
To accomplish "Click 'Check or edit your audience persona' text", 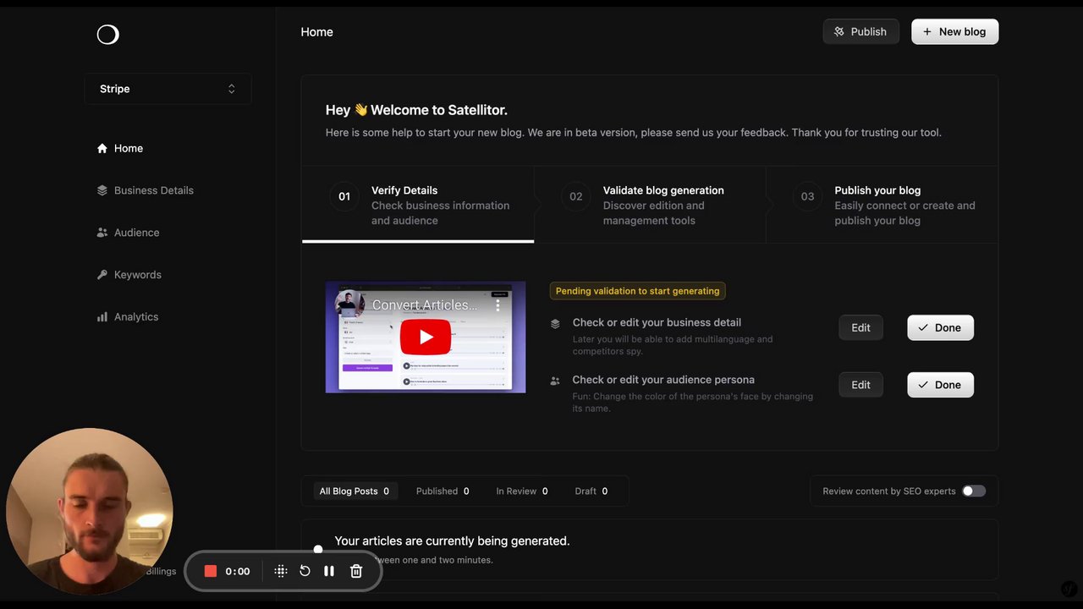I will (x=663, y=380).
